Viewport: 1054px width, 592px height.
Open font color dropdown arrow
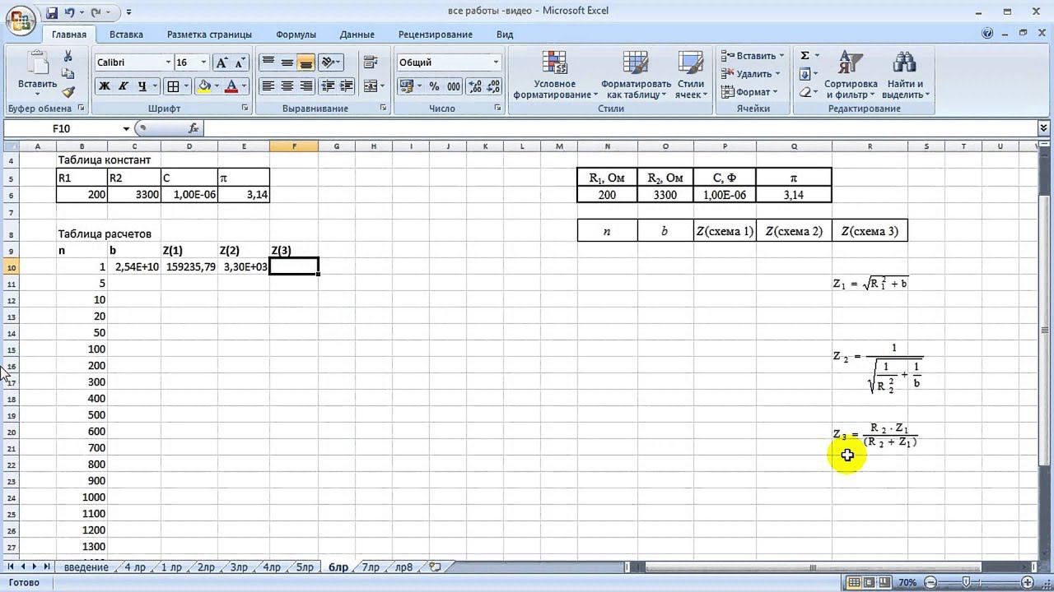(245, 86)
